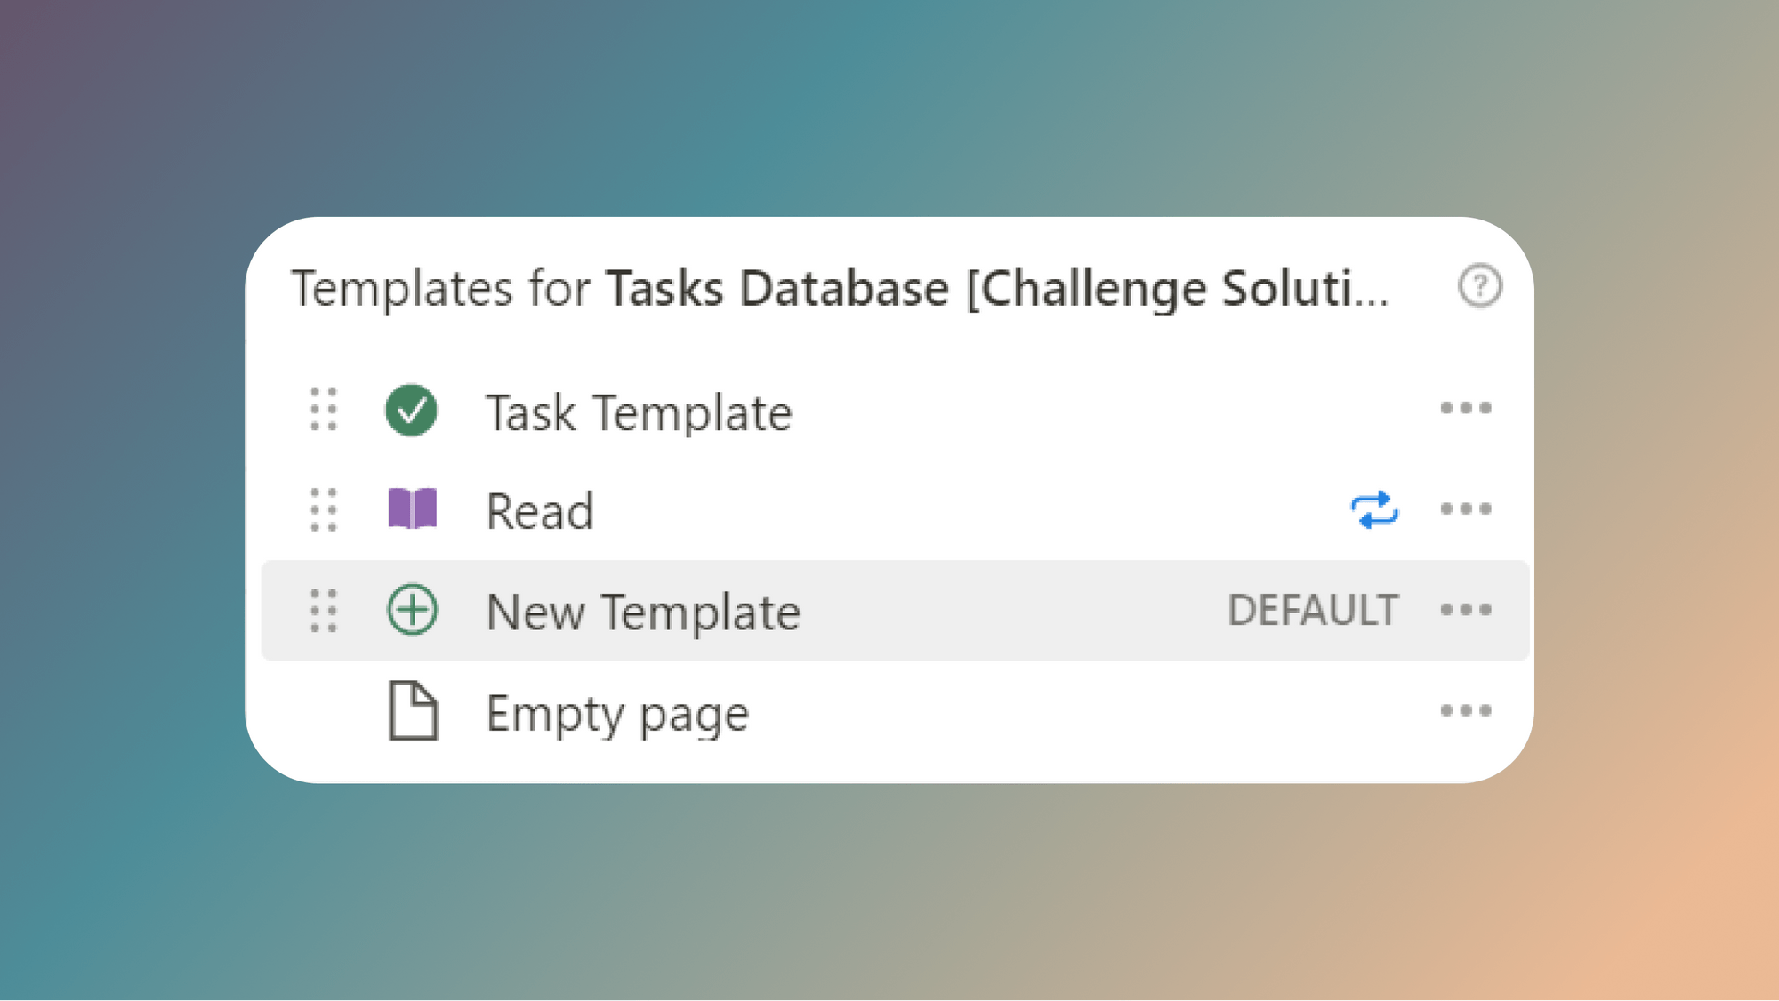Open options menu for Empty page

click(x=1467, y=711)
